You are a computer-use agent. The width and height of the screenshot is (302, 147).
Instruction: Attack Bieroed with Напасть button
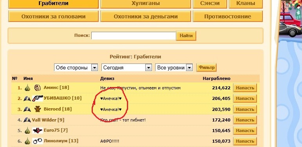[245, 109]
